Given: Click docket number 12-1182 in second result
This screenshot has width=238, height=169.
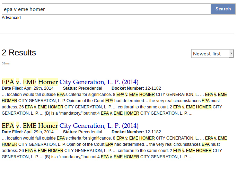Looking at the screenshot, I should click(x=153, y=132).
